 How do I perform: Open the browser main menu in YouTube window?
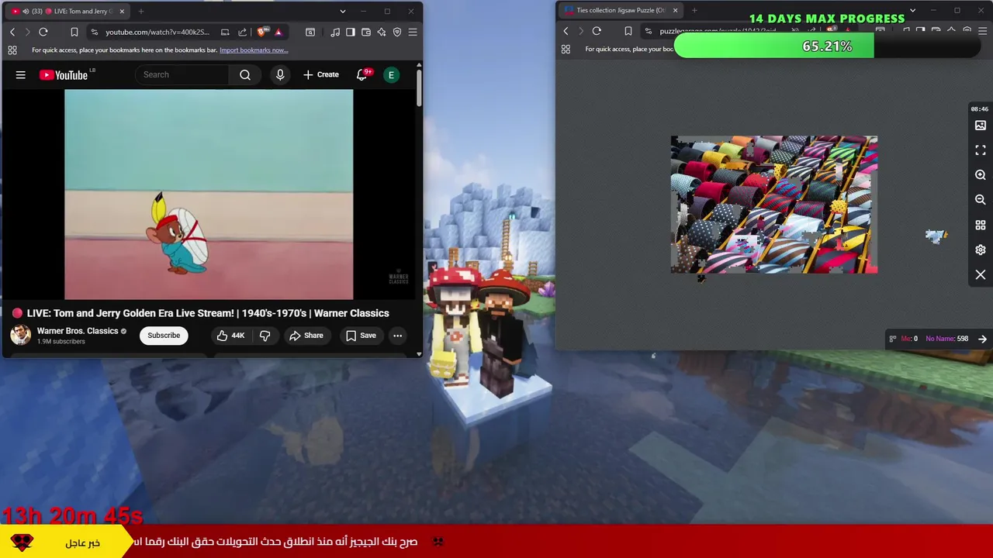[413, 32]
